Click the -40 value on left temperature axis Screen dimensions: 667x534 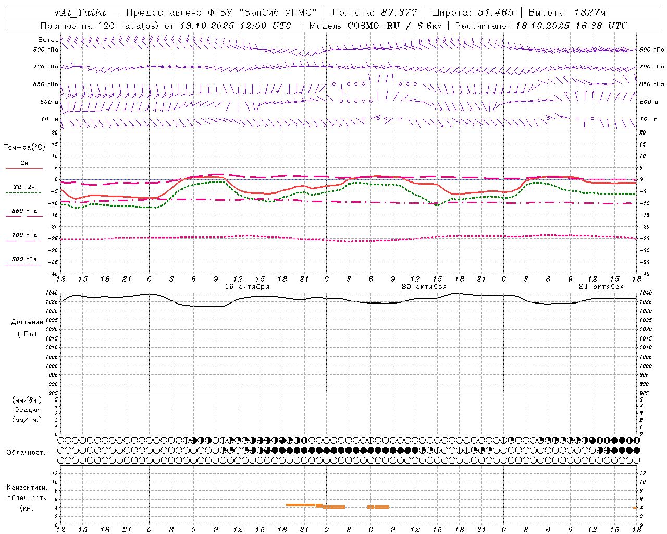pyautogui.click(x=53, y=274)
